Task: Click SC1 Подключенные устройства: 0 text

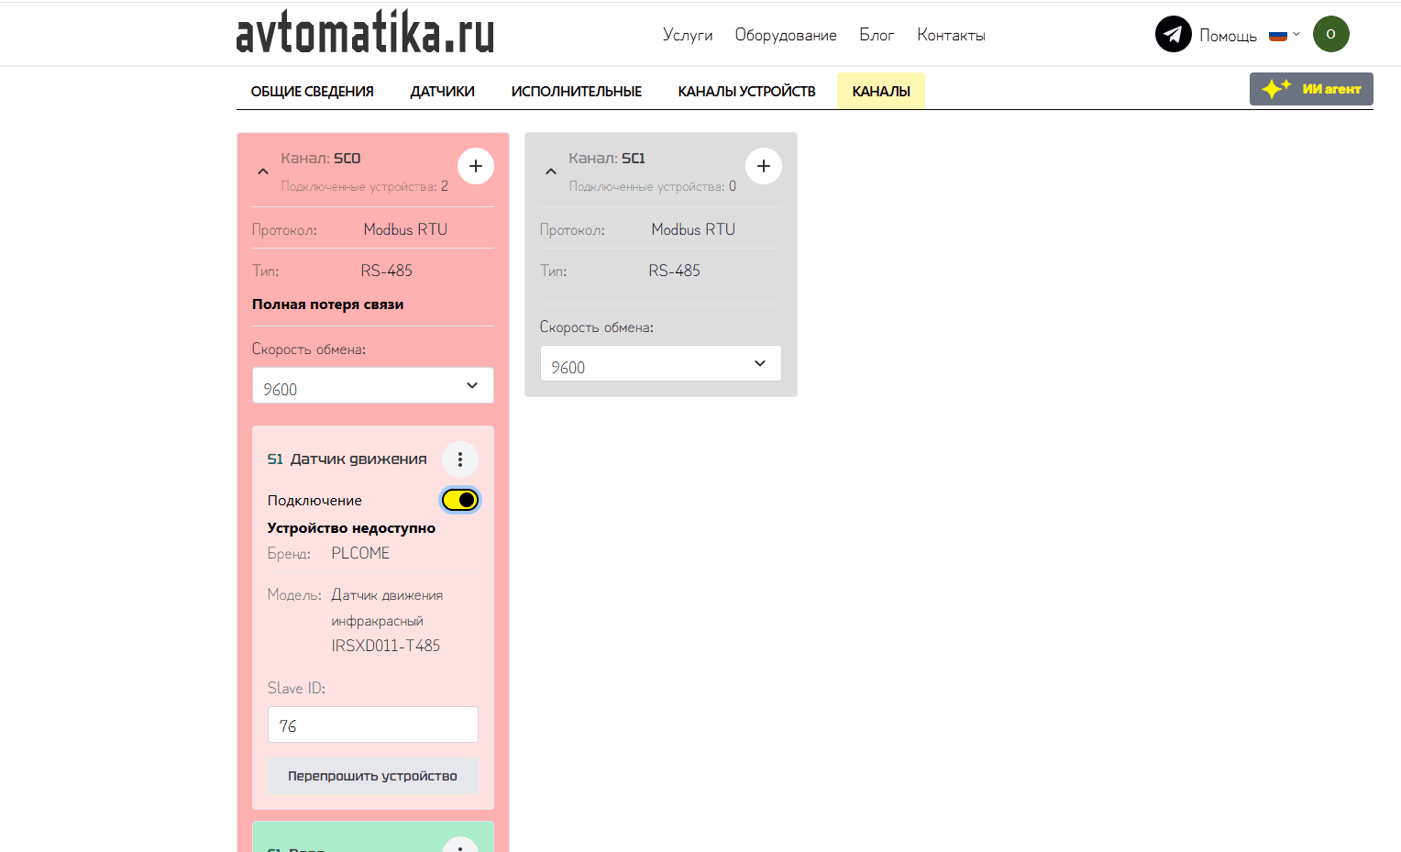Action: 653,186
